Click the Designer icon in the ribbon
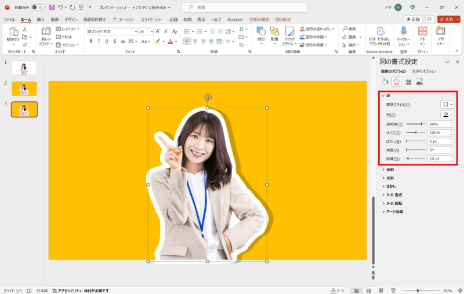The height and width of the screenshot is (294, 464). (441, 32)
